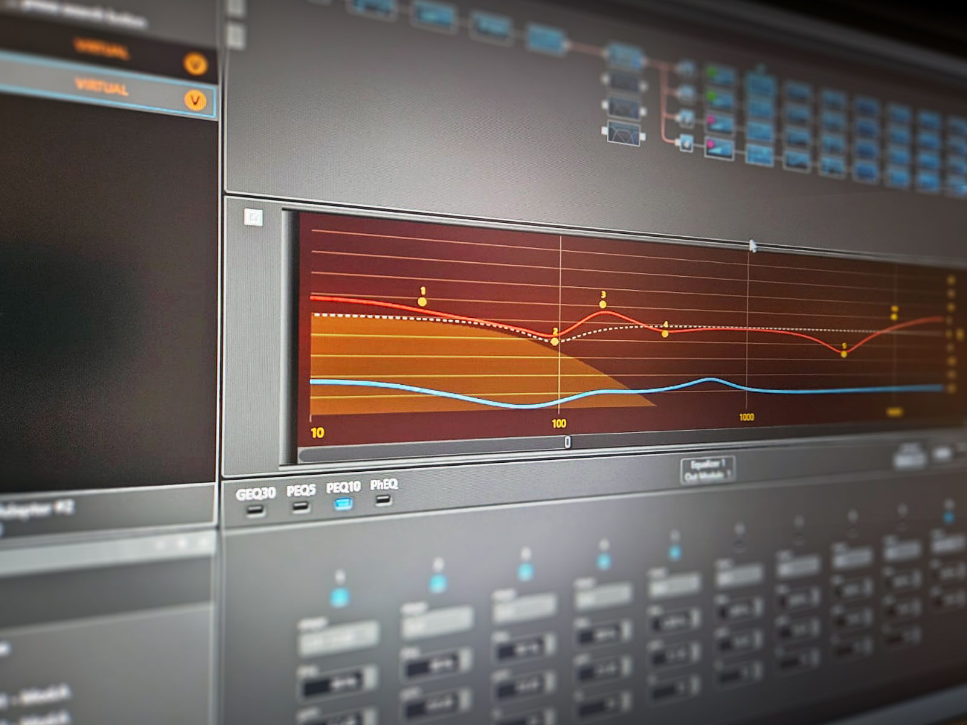Click the zoom handle below the EQ graph
The height and width of the screenshot is (725, 967).
tap(568, 442)
